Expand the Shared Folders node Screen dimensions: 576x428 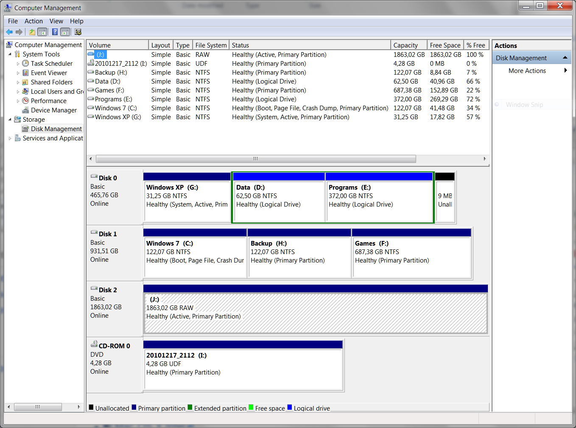(18, 82)
